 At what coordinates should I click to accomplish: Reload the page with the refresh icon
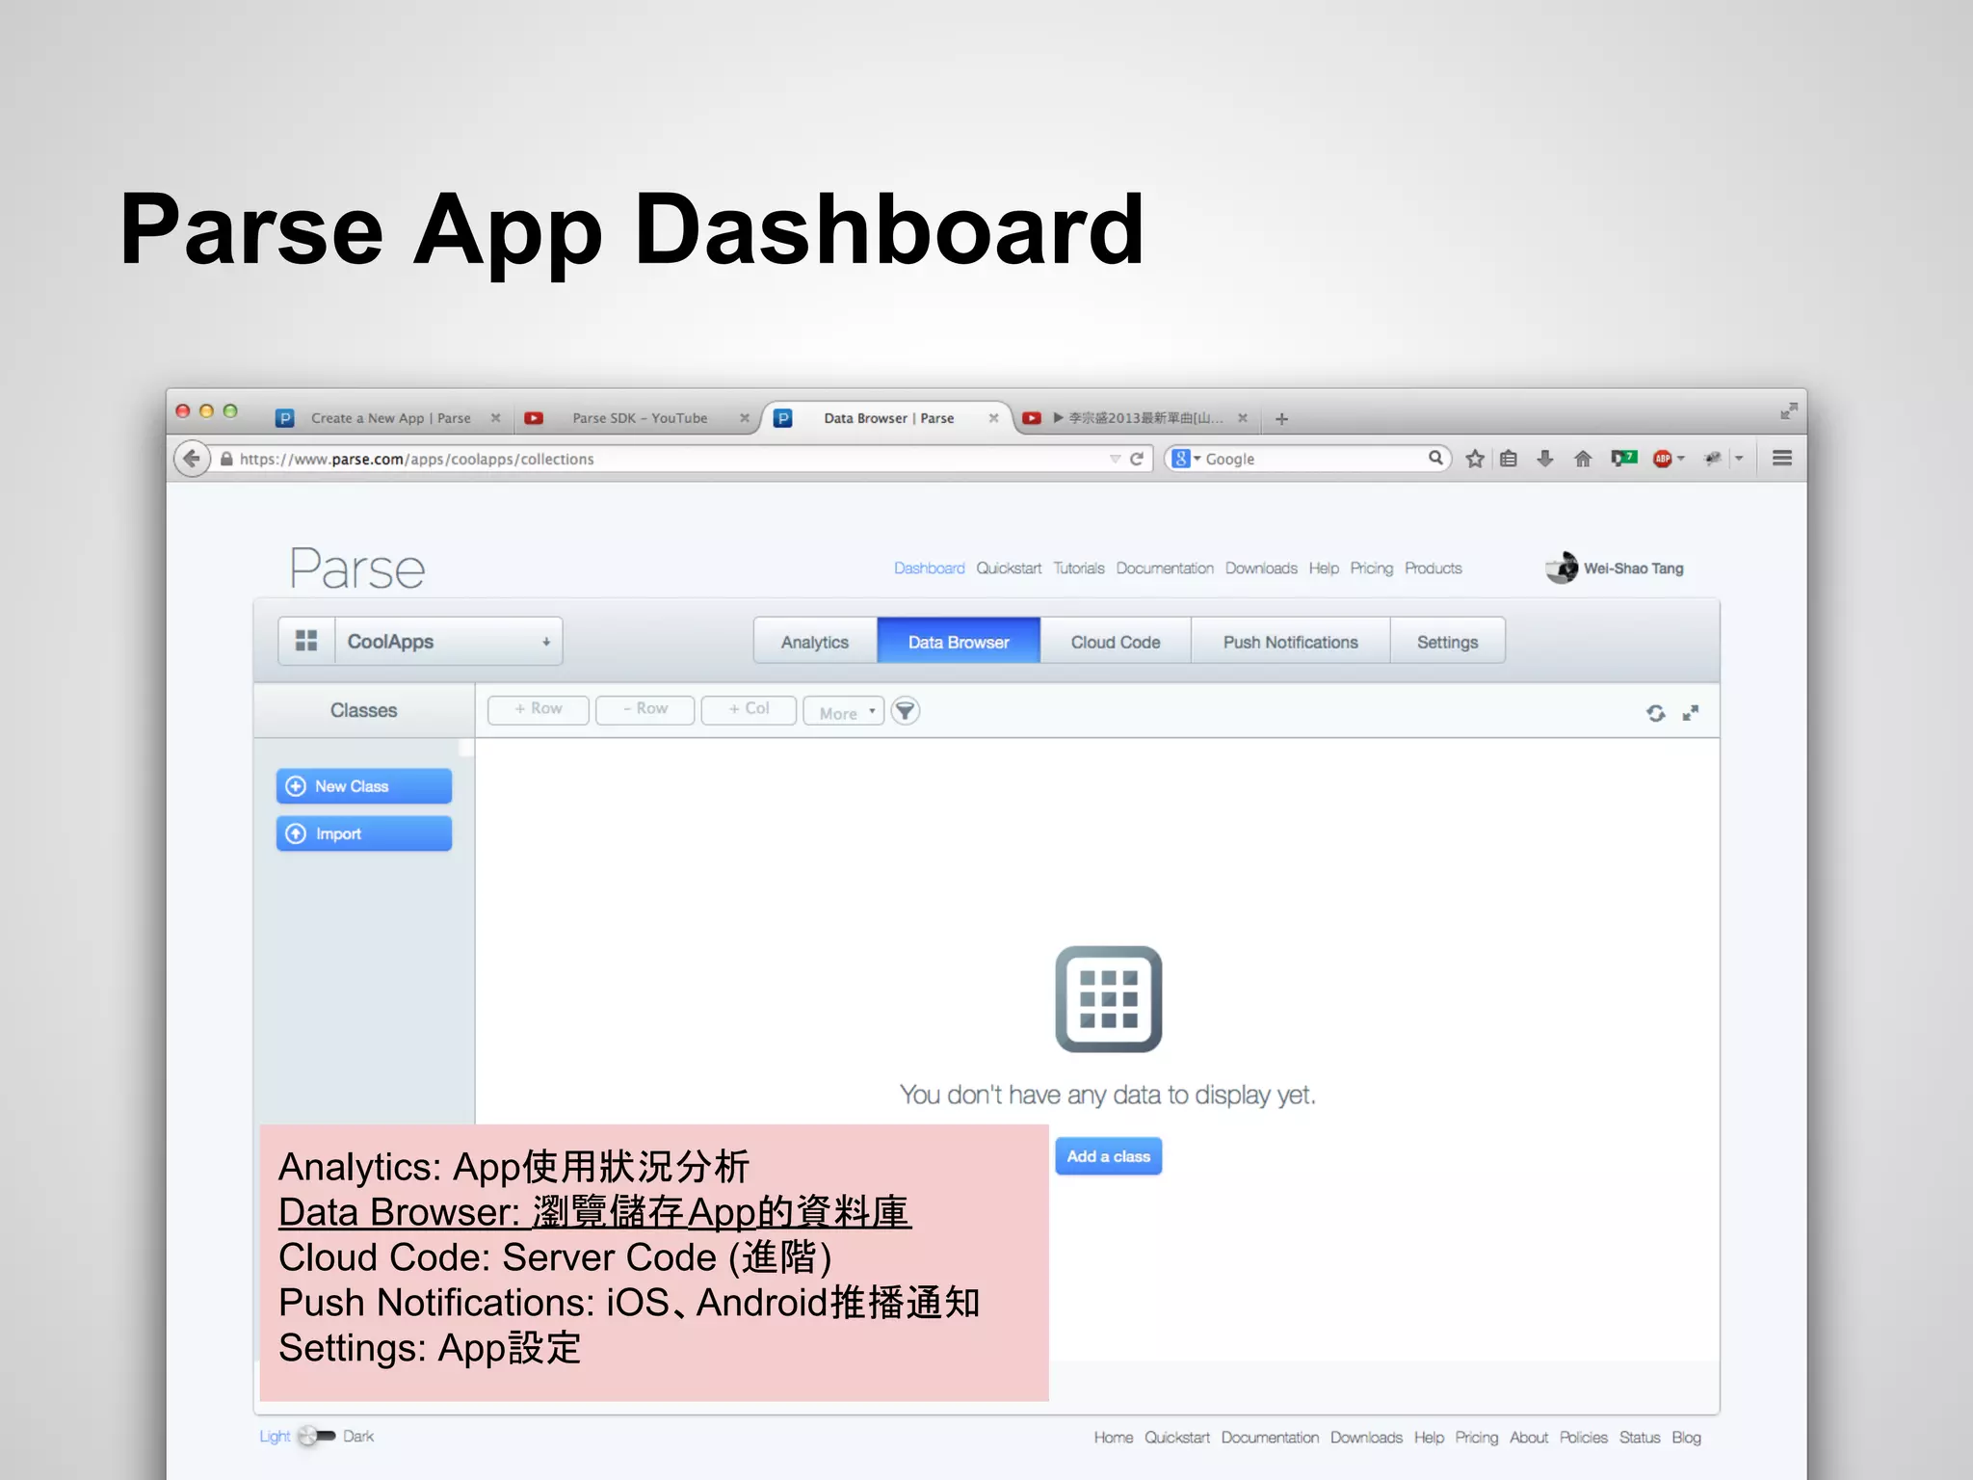click(1137, 459)
